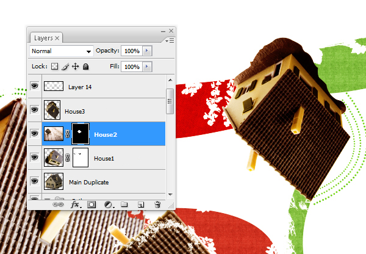This screenshot has width=366, height=254.
Task: Click the House1 layer image thumbnail
Action: [54, 158]
